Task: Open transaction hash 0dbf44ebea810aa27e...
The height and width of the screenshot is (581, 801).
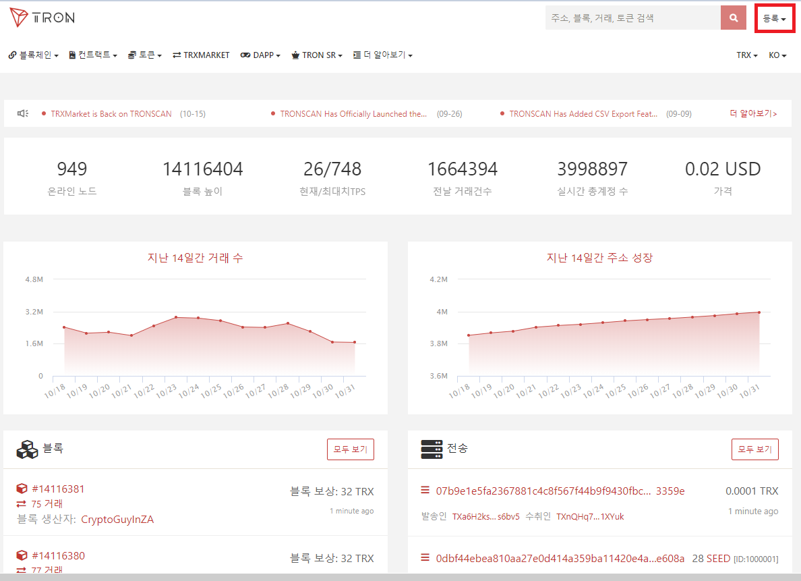Action: click(560, 559)
